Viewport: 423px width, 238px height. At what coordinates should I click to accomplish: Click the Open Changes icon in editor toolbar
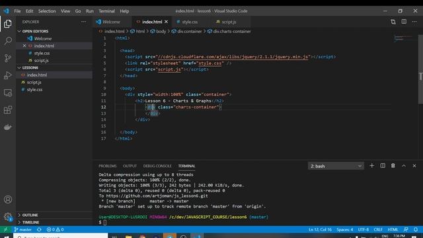pyautogui.click(x=393, y=22)
